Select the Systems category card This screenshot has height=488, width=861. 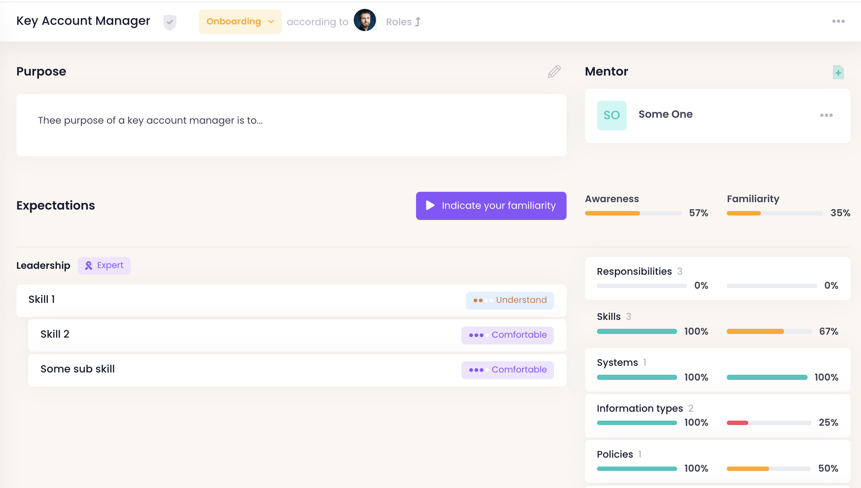(x=717, y=370)
